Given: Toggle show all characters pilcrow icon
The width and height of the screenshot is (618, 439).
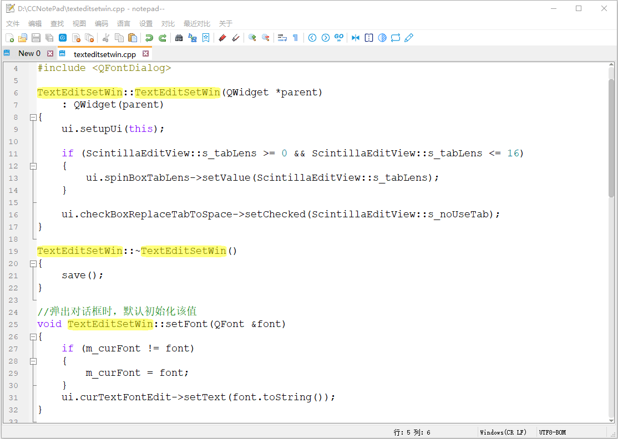Looking at the screenshot, I should (295, 38).
